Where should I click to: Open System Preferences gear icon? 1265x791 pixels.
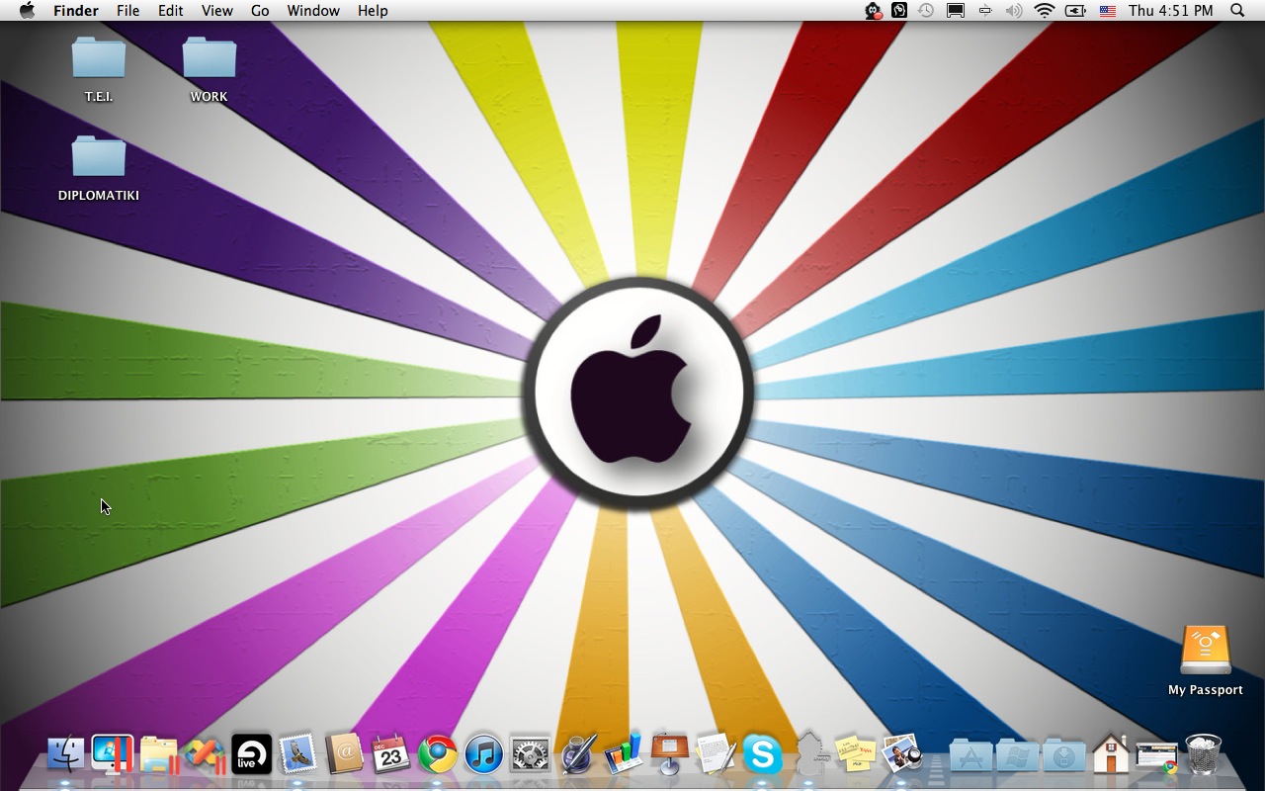(530, 755)
